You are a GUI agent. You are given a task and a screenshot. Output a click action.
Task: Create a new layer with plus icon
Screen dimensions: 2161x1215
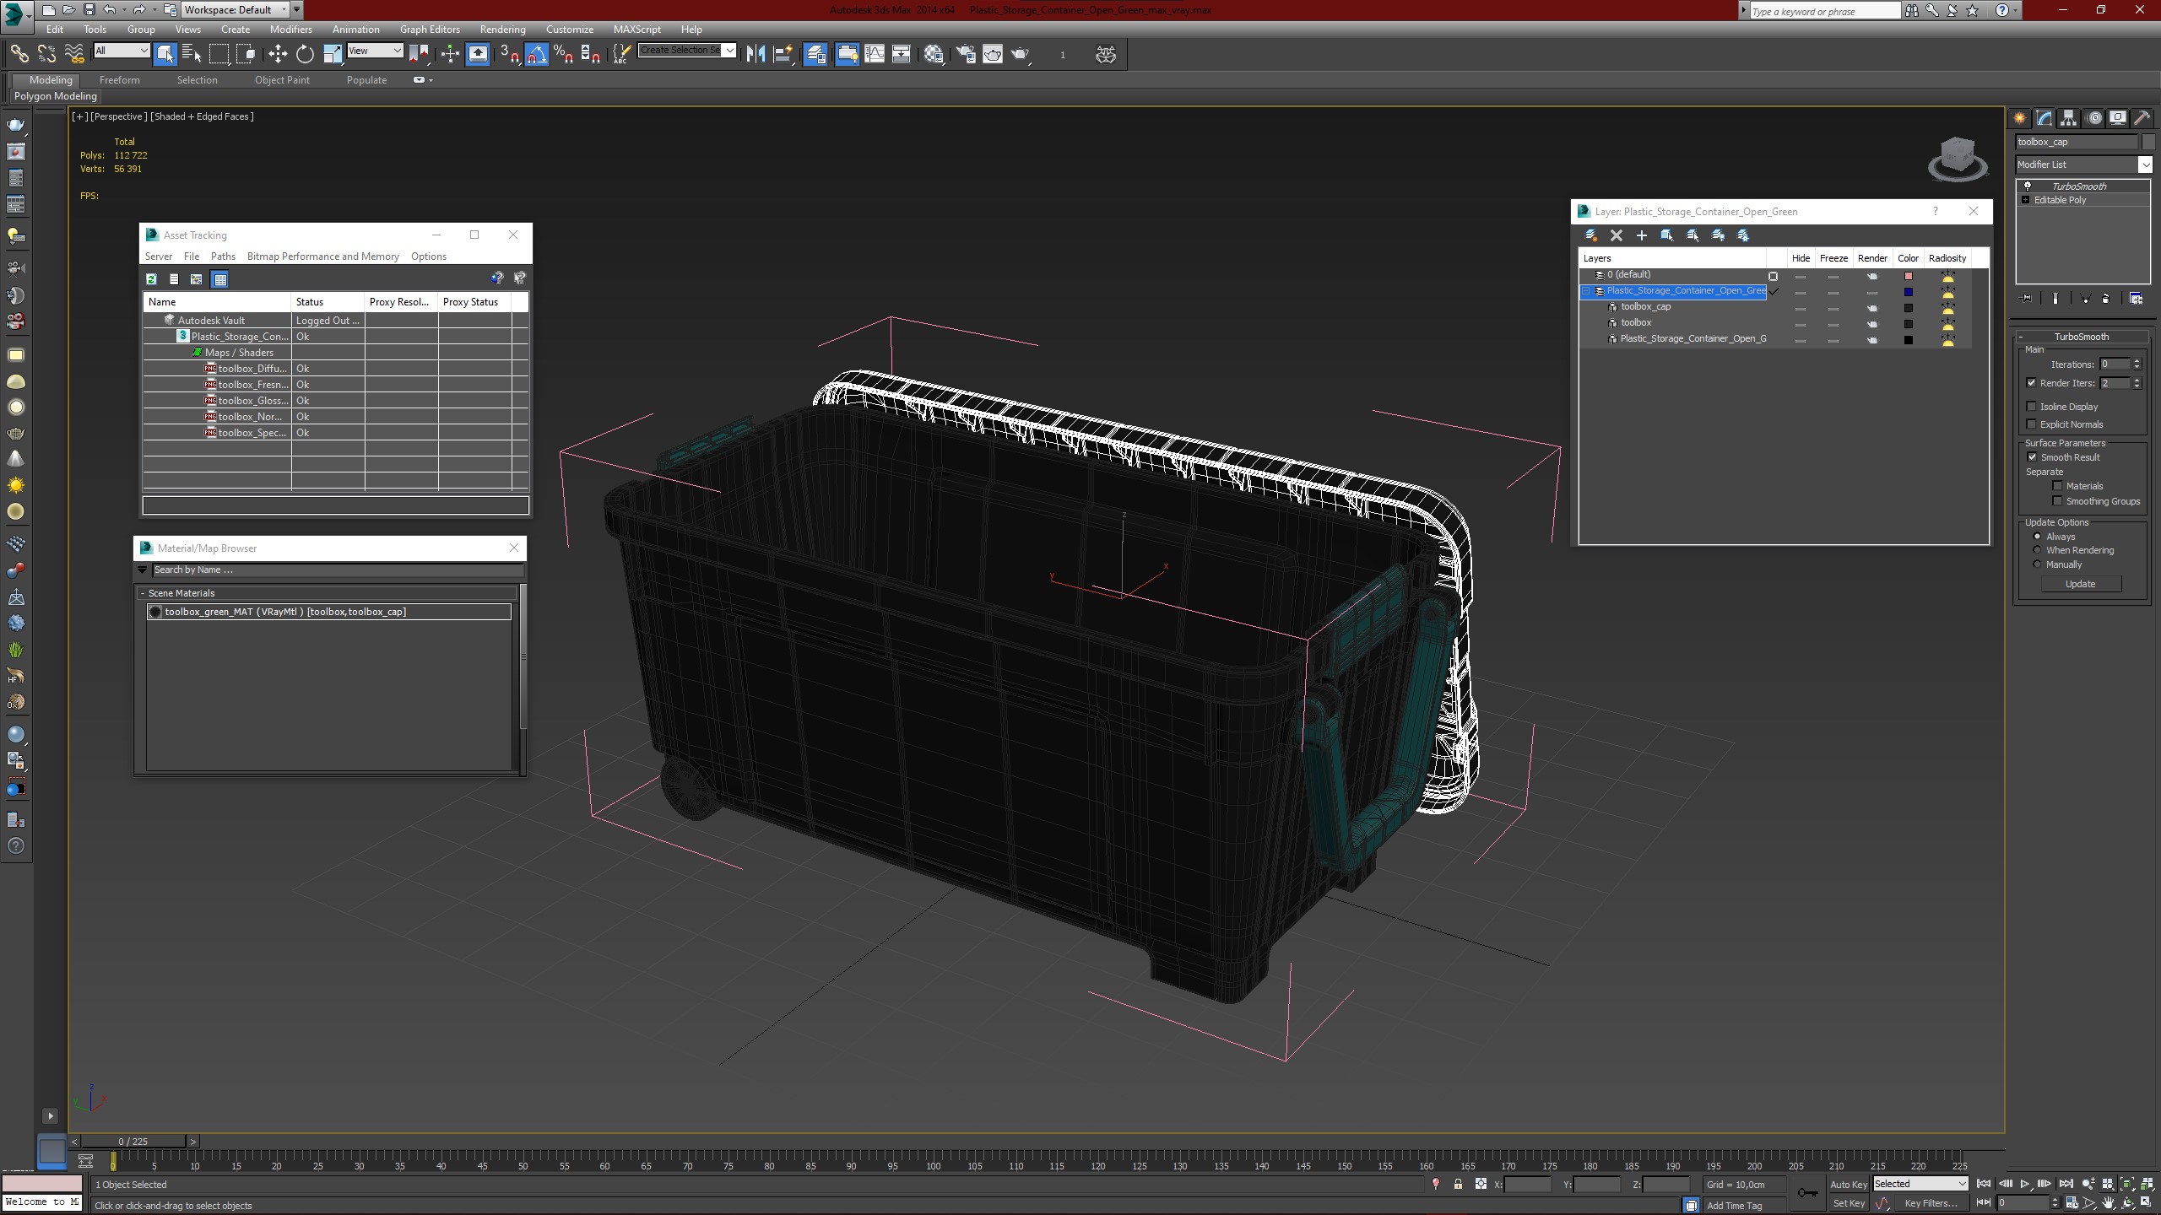[1641, 235]
